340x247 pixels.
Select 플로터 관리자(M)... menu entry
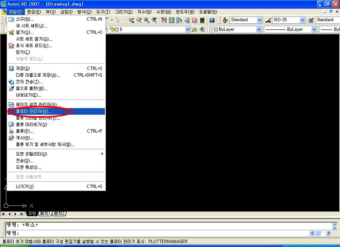tap(57, 111)
